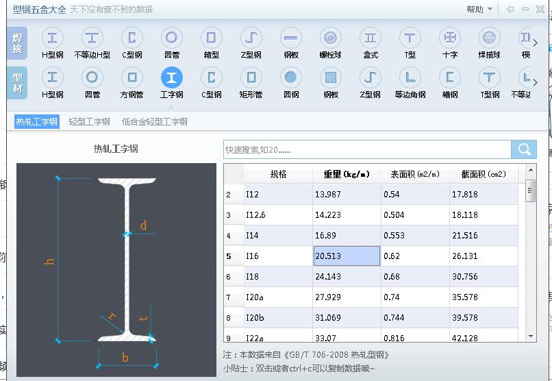Select welded Z型钢 icon in top row

[251, 38]
